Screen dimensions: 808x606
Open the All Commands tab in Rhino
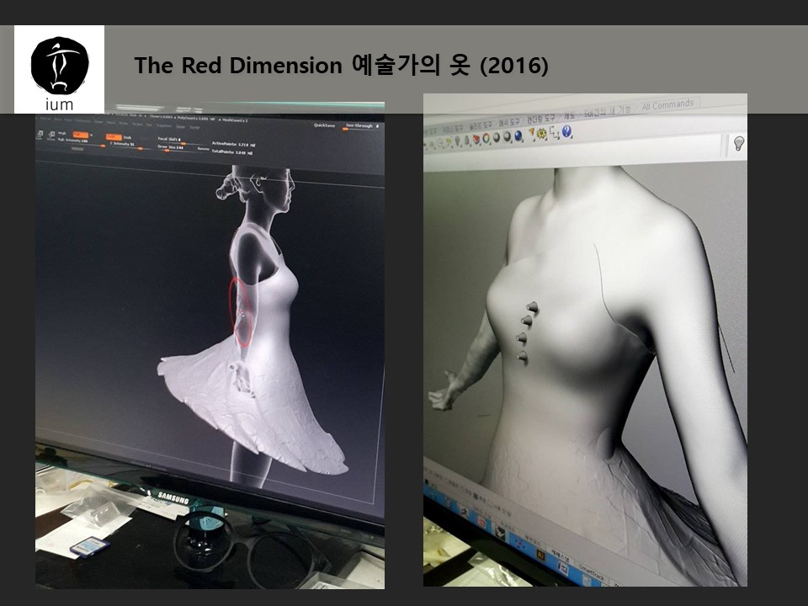pyautogui.click(x=667, y=104)
